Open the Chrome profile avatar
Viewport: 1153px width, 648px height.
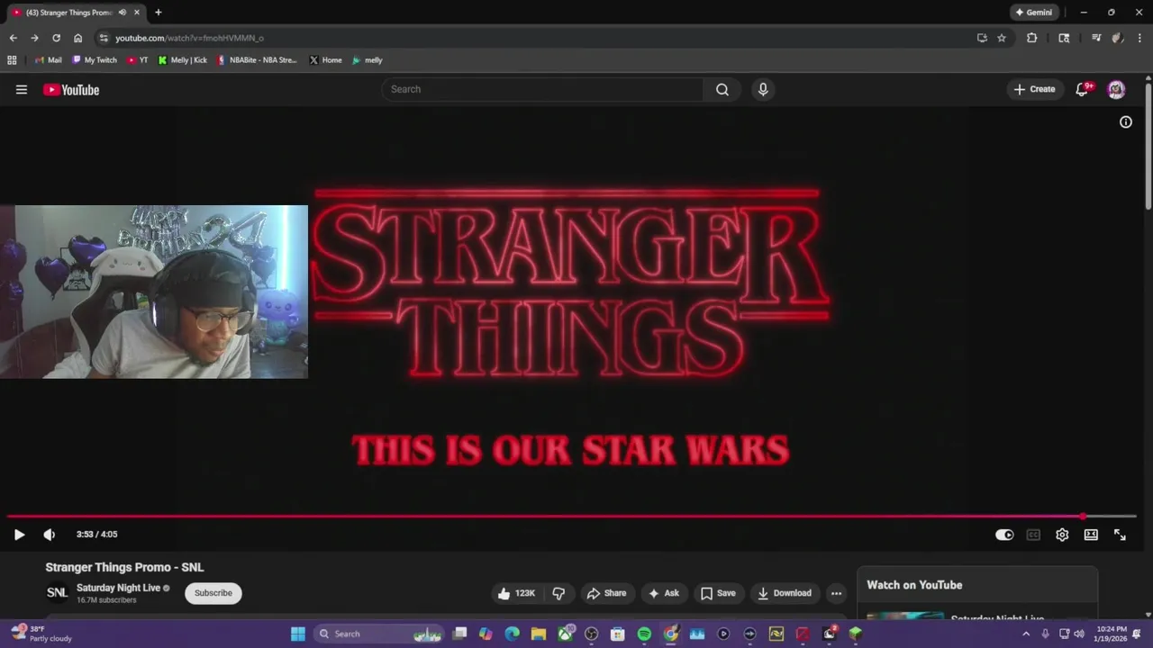click(1117, 38)
